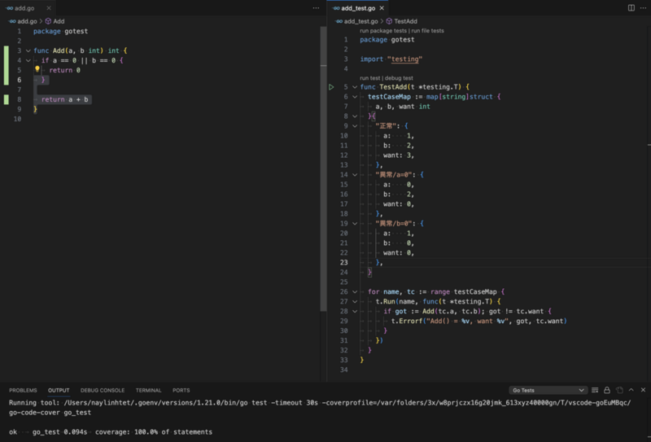Click 'run test' code lens above TestAdd
Screen dimensions: 651x442
coord(369,78)
